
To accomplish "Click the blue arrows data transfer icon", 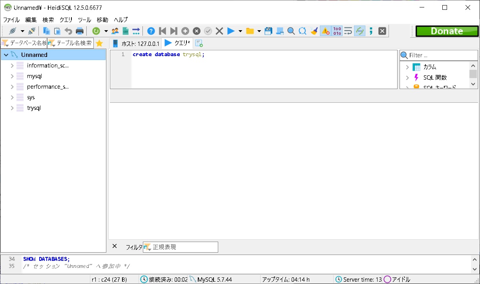I will [x=136, y=31].
